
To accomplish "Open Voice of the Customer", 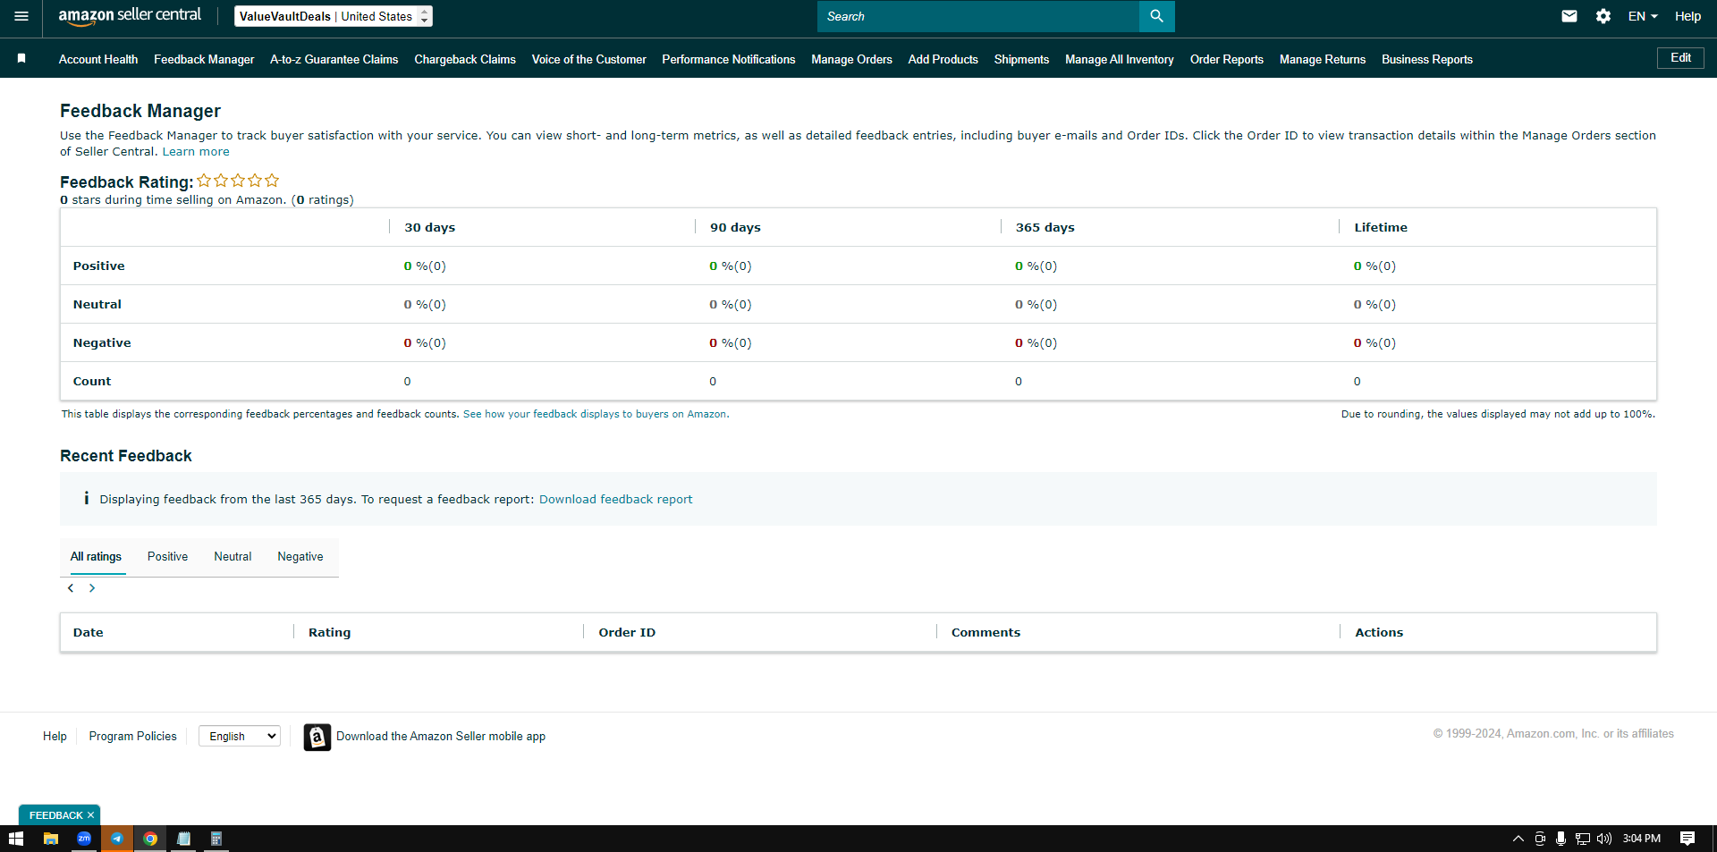I will (x=588, y=59).
